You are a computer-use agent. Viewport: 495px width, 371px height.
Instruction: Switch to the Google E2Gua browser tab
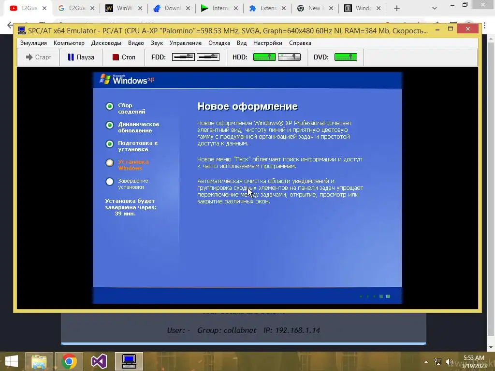(x=76, y=8)
